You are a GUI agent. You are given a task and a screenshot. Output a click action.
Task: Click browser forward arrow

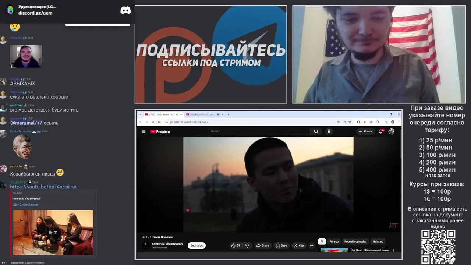click(x=146, y=122)
